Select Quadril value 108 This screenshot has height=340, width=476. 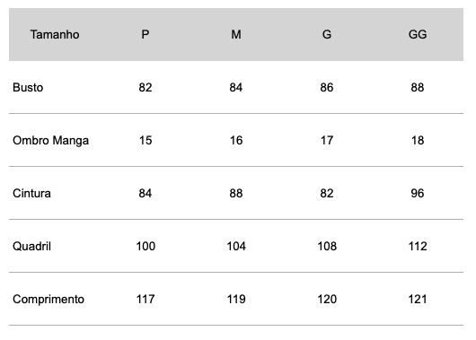point(327,247)
